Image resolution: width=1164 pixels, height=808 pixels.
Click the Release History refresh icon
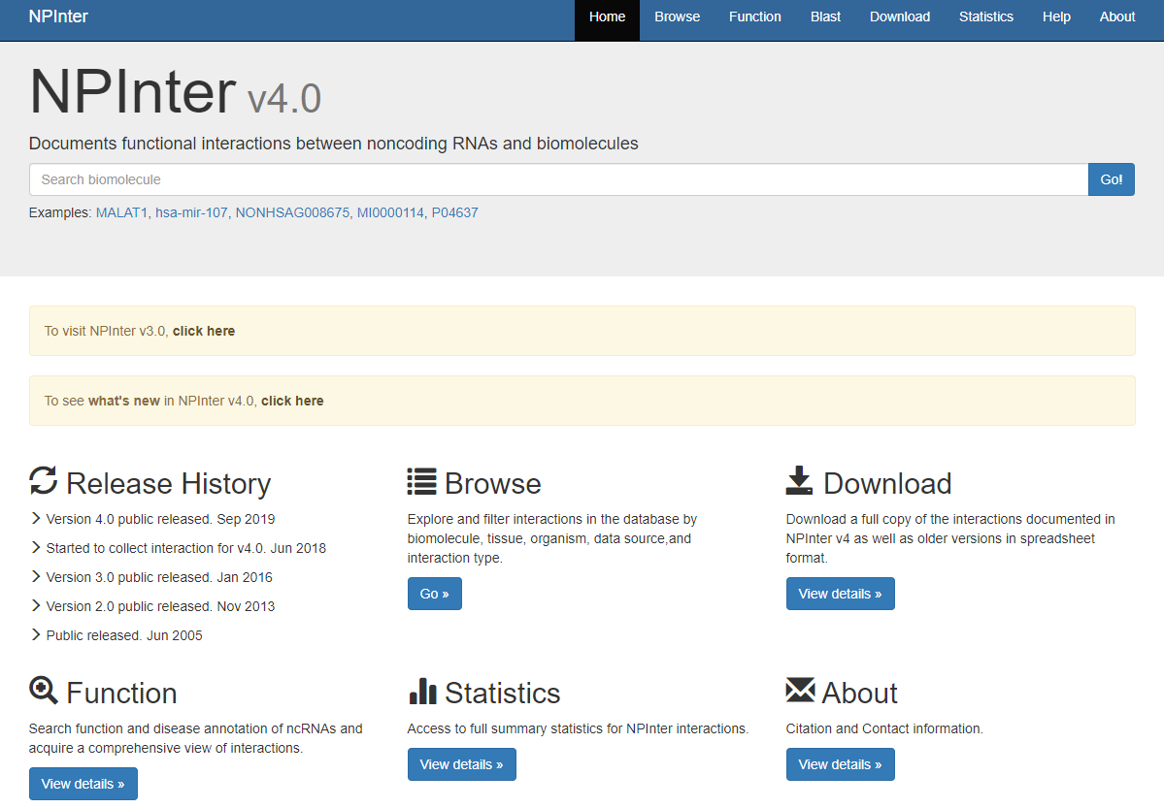(x=44, y=481)
